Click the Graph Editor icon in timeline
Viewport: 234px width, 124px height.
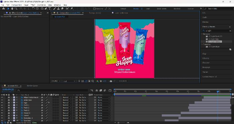[110, 90]
